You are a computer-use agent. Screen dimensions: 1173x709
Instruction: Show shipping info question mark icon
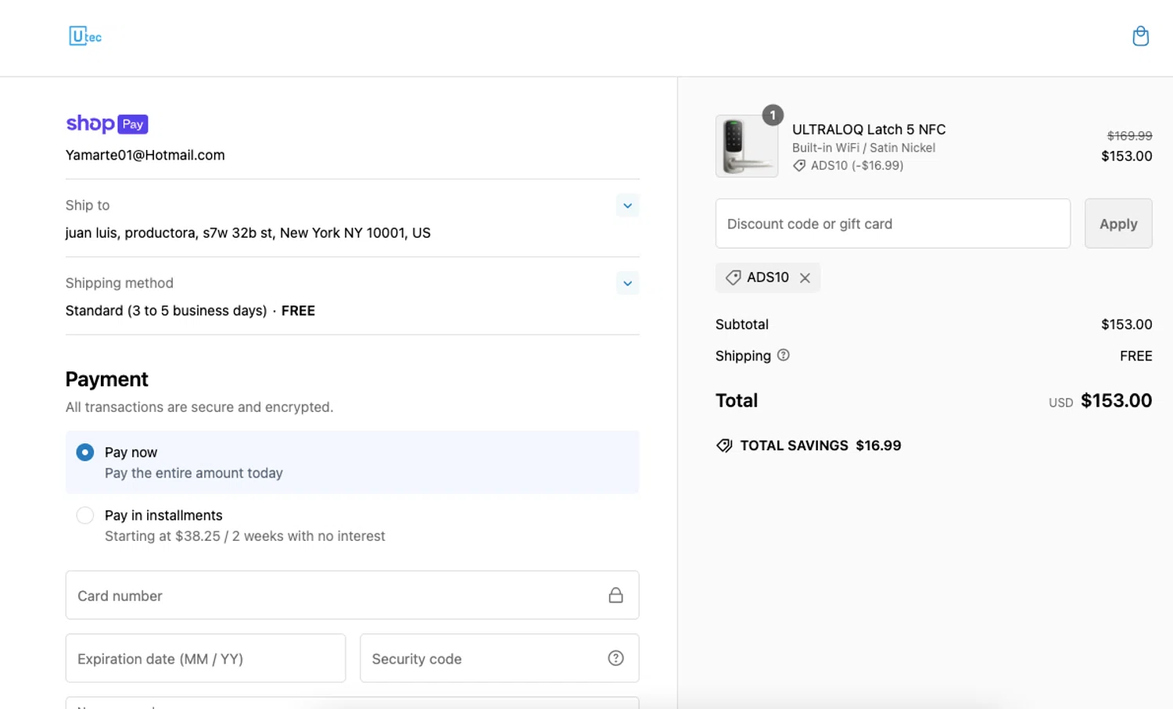click(783, 355)
